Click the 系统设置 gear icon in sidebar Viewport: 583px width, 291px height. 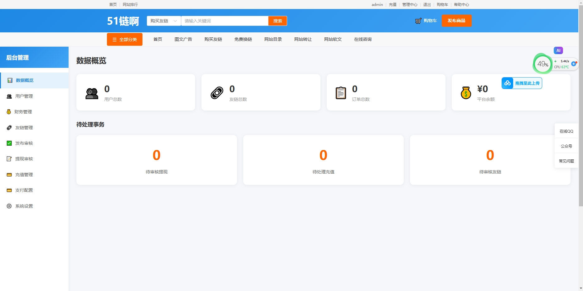[9, 206]
